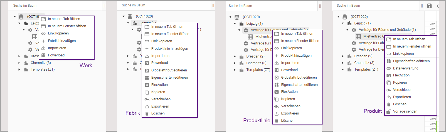Click the Powerload icon in the Werk menu
Viewport: 446px width, 132px height.
click(x=43, y=55)
